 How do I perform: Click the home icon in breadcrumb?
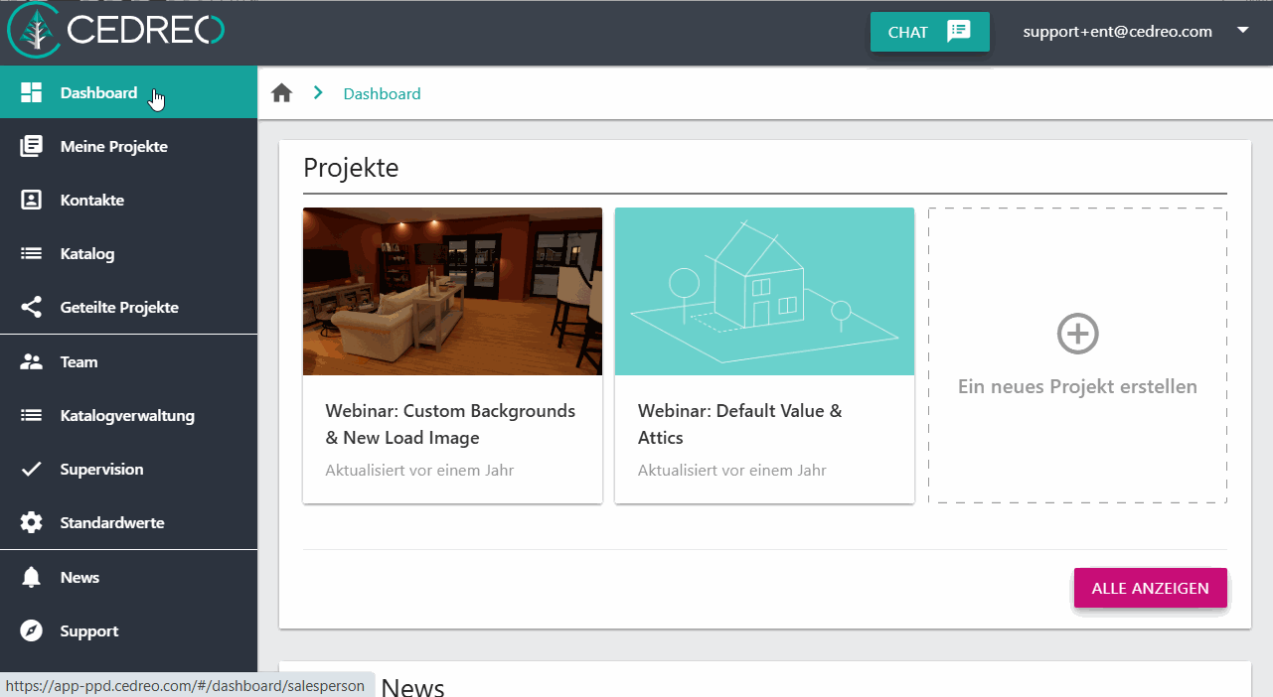point(282,93)
